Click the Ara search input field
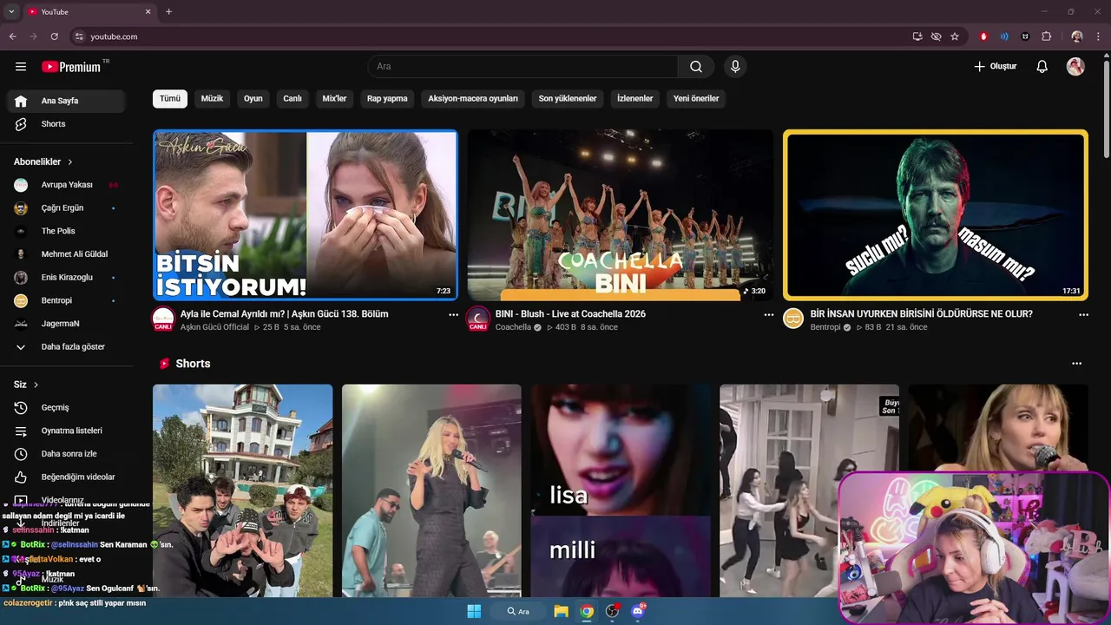 tap(523, 67)
